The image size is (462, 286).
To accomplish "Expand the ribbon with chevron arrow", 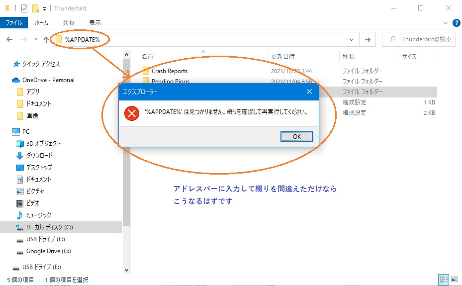I will tap(446, 23).
